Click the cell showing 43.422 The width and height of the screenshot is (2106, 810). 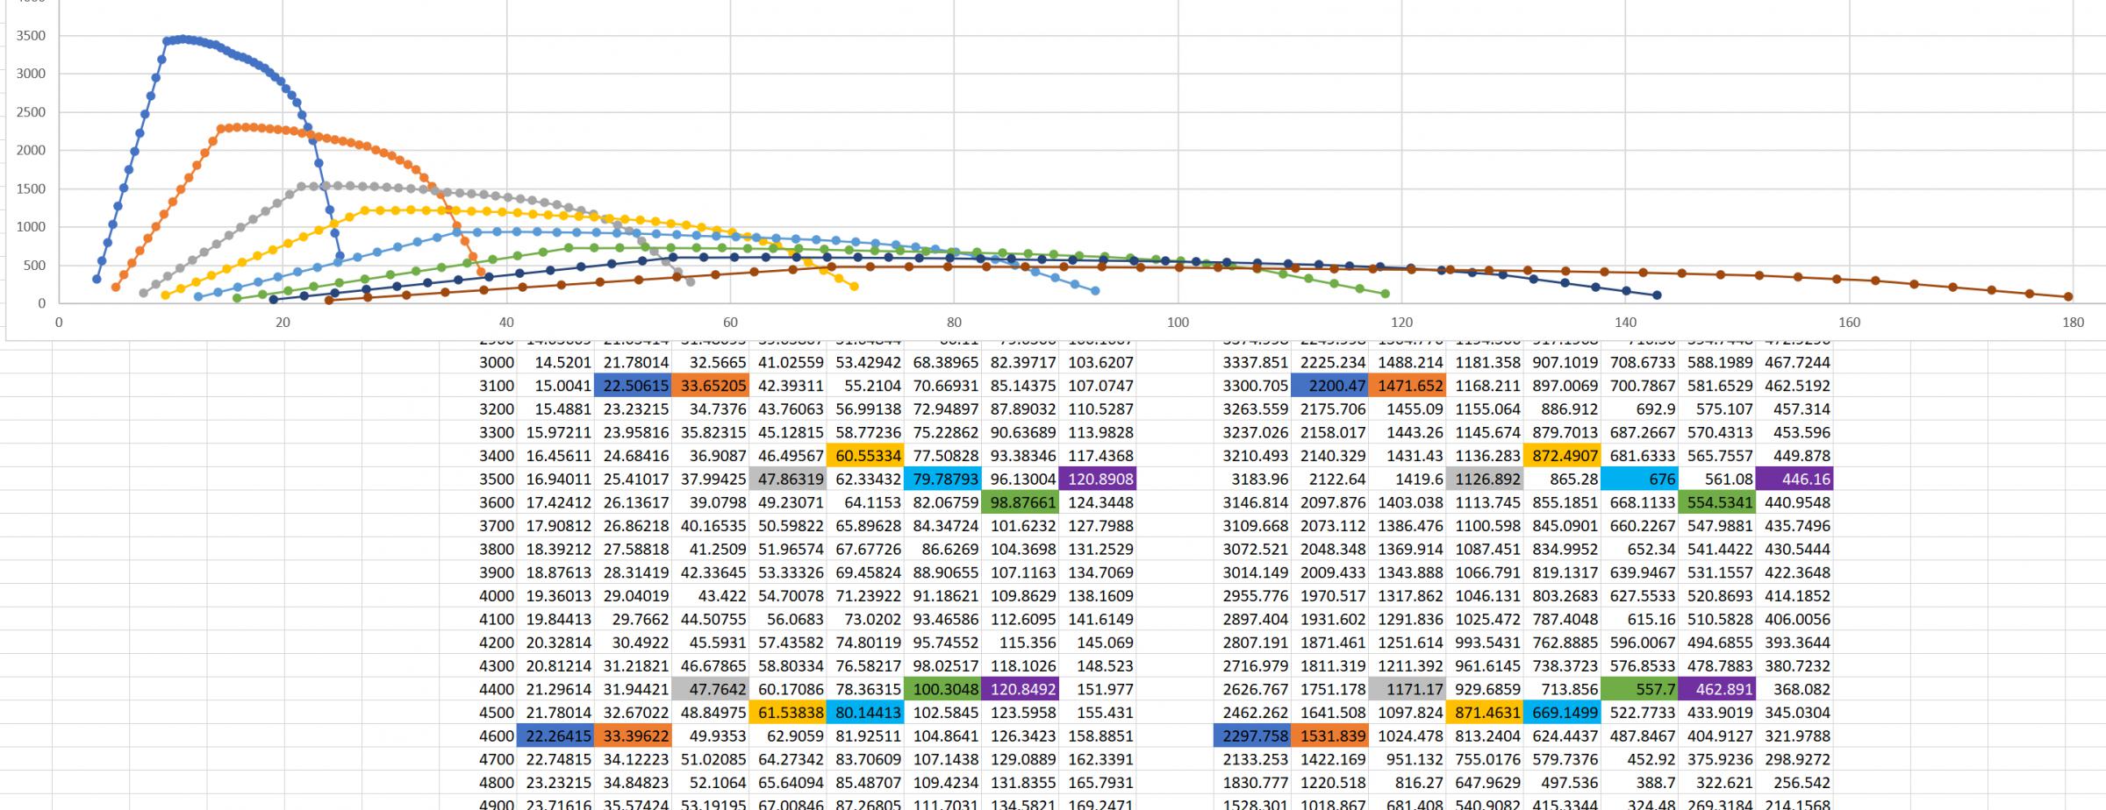pyautogui.click(x=710, y=596)
